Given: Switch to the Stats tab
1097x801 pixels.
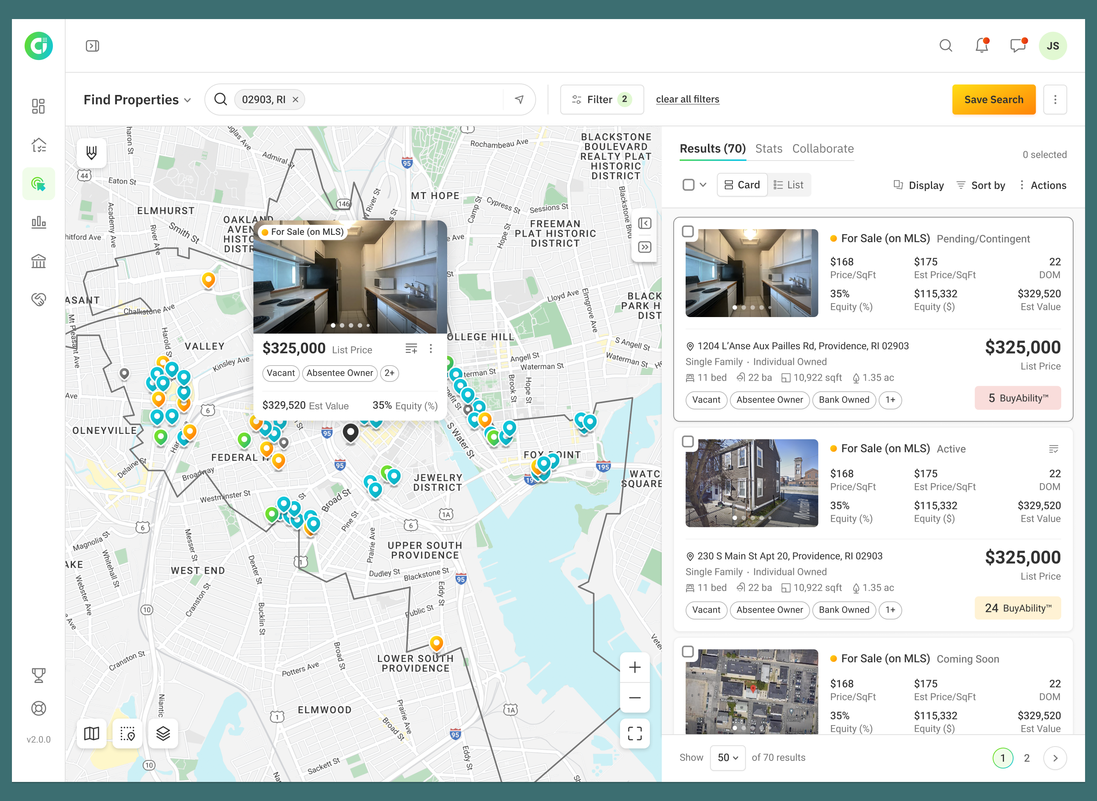Looking at the screenshot, I should click(x=769, y=148).
